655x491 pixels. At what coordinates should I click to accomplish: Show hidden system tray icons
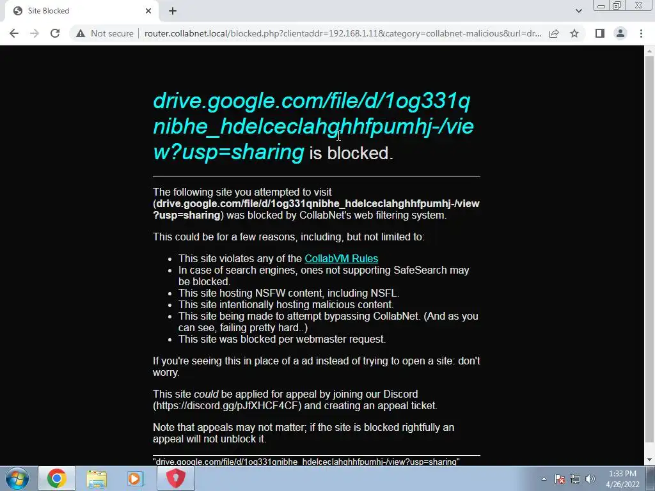(544, 479)
